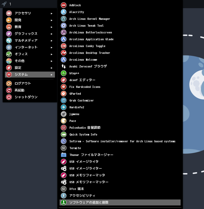
Task: Expand the インターネット submenu arrow
Action: pyautogui.click(x=52, y=47)
